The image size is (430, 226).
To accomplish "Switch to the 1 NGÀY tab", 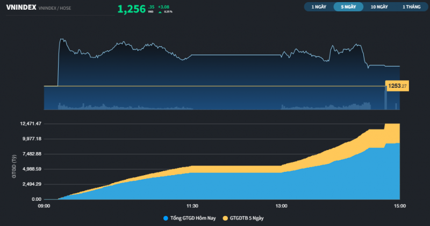I will 319,7.
